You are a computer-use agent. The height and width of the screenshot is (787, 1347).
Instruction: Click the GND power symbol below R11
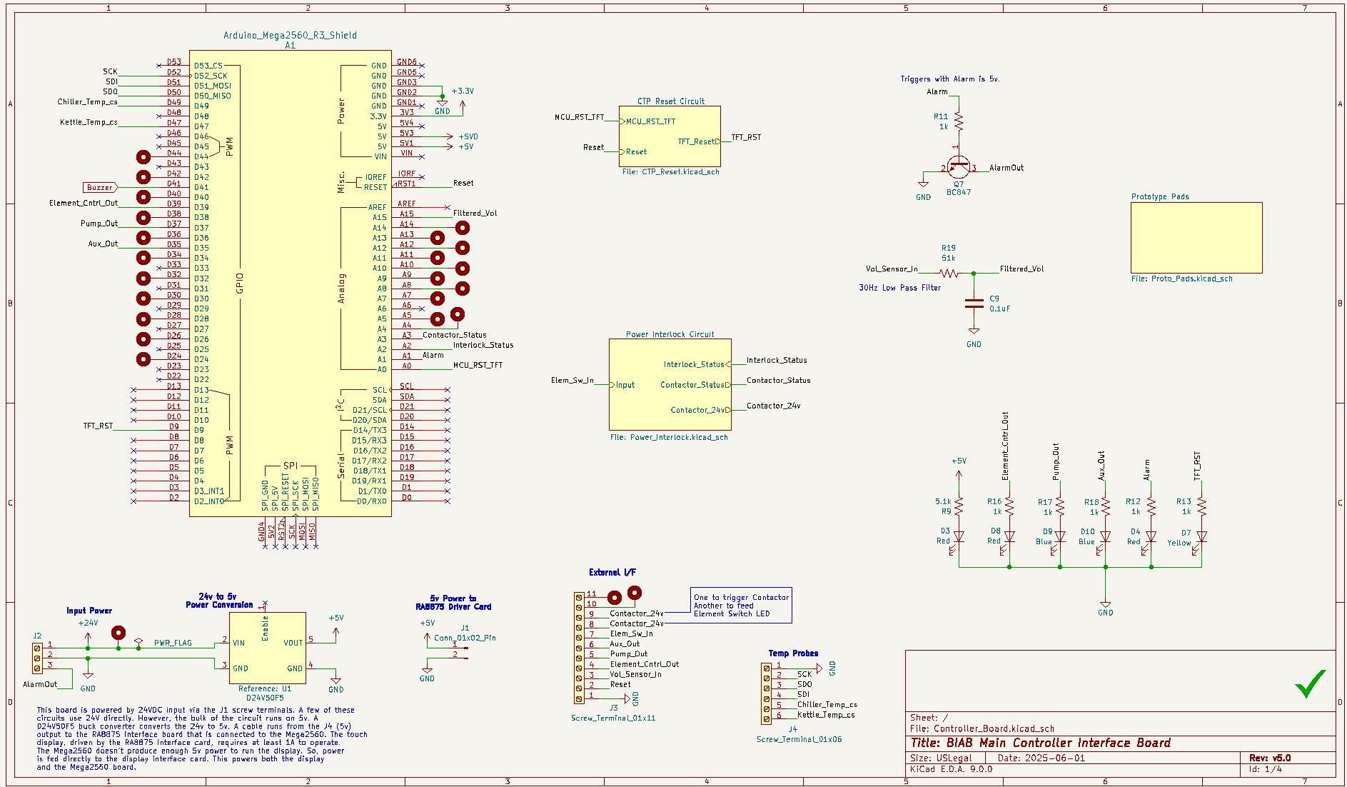point(924,182)
